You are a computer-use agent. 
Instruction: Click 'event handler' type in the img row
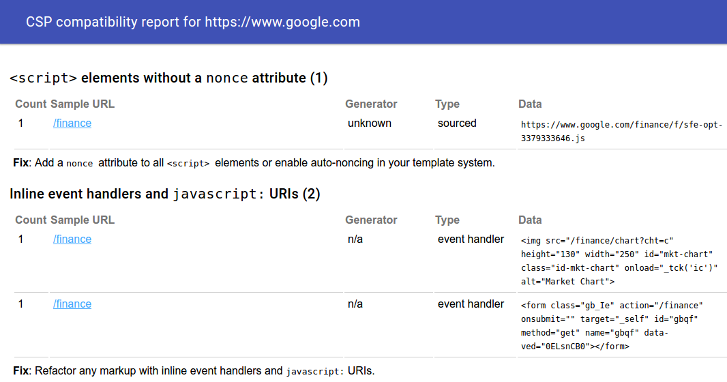[x=471, y=239]
